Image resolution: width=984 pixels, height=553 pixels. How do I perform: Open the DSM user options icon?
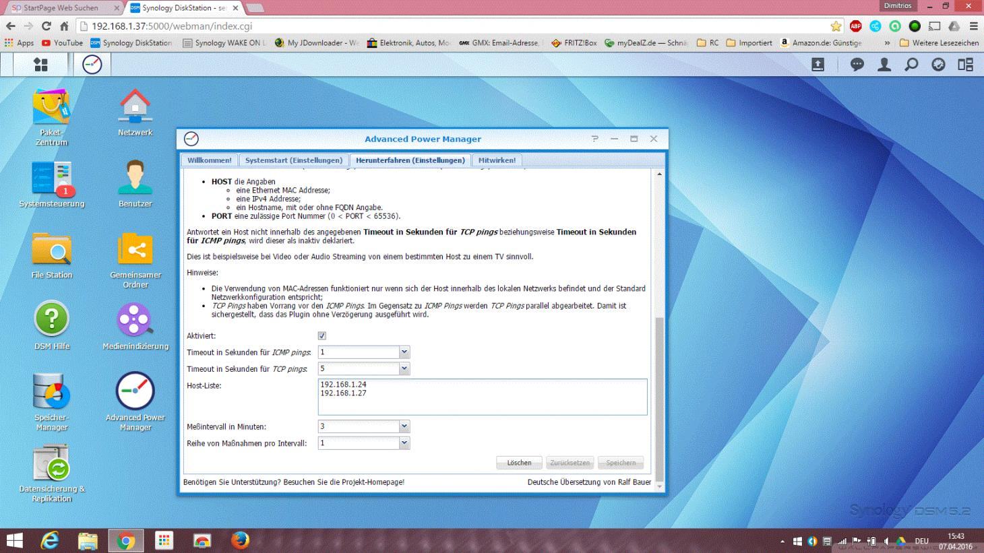[884, 65]
